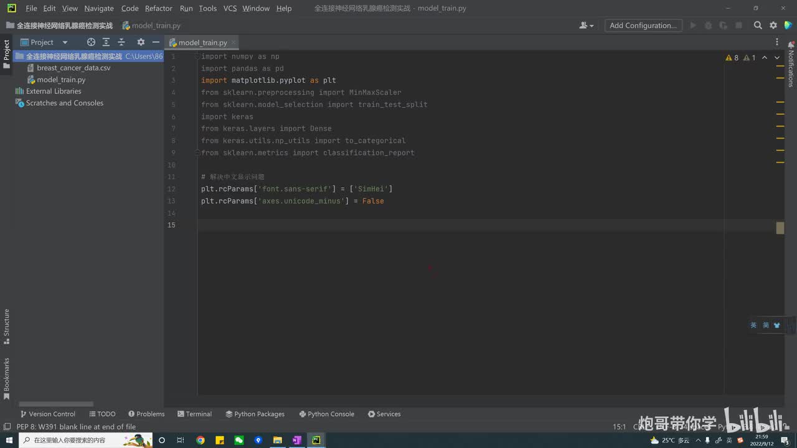Click the Debug bug icon in the toolbar

(708, 26)
